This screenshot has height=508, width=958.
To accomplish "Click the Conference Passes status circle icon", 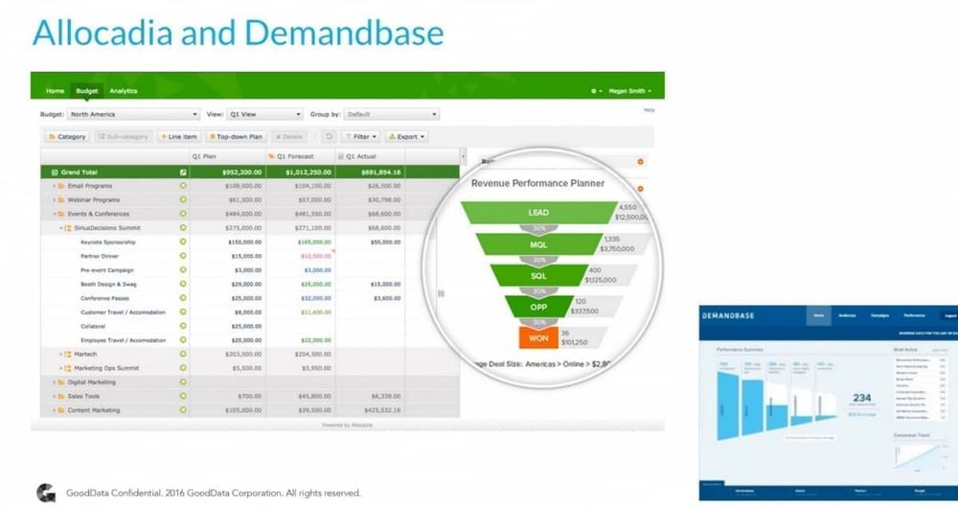I will pos(183,298).
